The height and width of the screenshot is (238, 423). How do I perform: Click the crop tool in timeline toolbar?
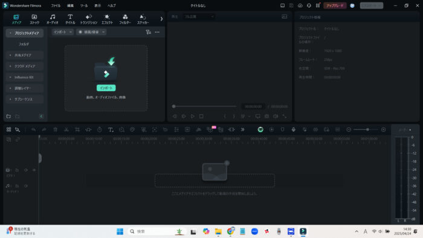(x=77, y=130)
